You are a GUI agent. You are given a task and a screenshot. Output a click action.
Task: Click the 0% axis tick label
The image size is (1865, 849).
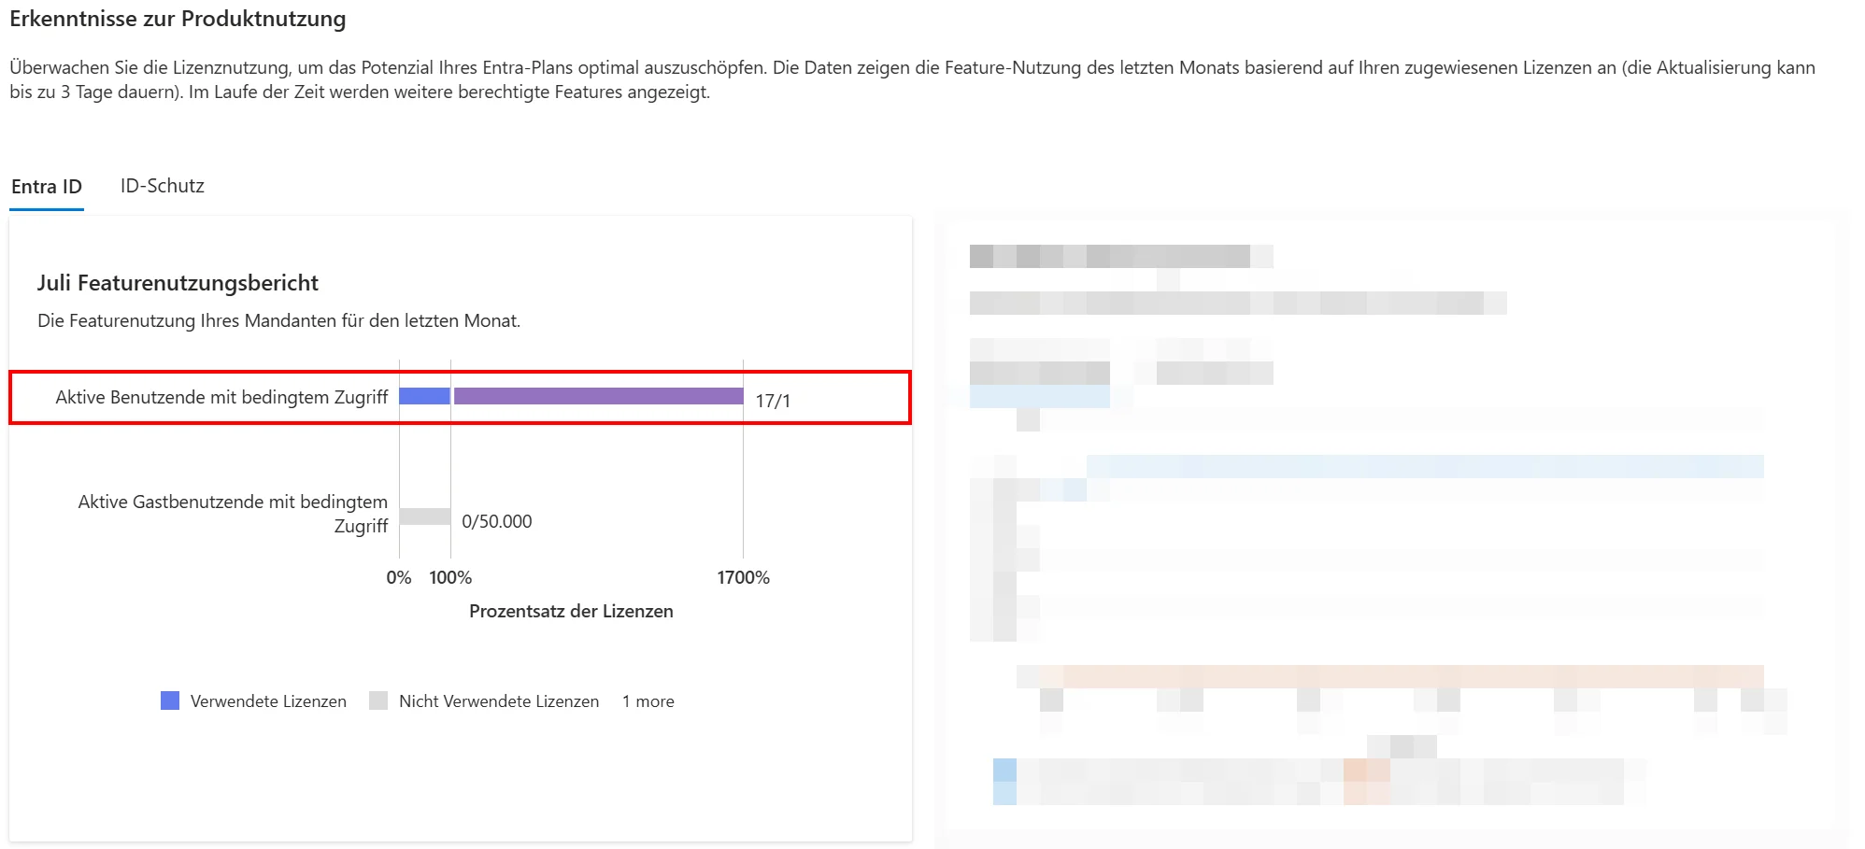tap(399, 577)
